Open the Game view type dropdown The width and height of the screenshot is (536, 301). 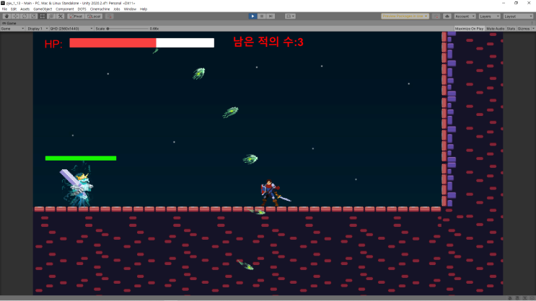[13, 29]
